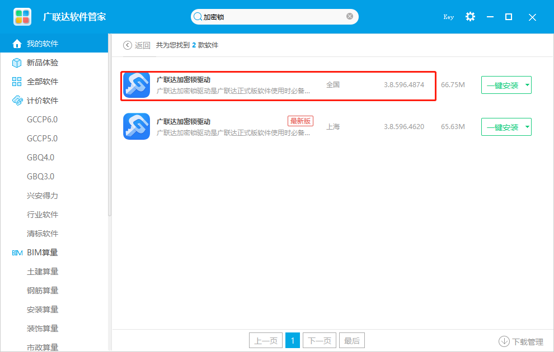Clear the search box text
This screenshot has width=554, height=352.
click(x=349, y=16)
